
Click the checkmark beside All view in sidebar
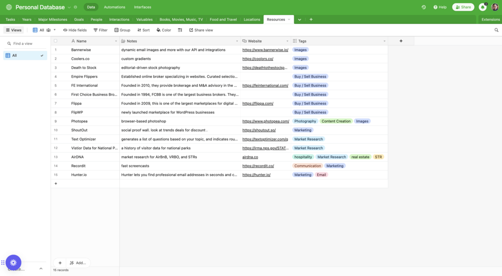click(x=42, y=56)
